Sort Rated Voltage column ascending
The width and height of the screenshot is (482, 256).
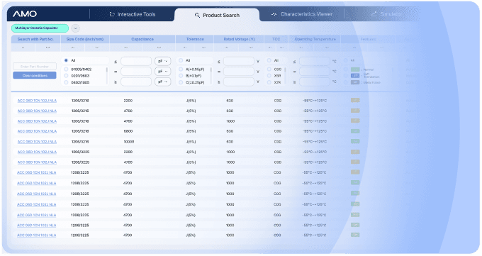pos(227,48)
